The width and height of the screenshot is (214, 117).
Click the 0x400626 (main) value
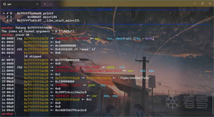(x=68, y=85)
